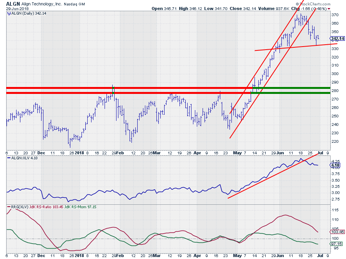Click the 250 price axis label
The height and width of the screenshot is (259, 346).
pos(335,116)
